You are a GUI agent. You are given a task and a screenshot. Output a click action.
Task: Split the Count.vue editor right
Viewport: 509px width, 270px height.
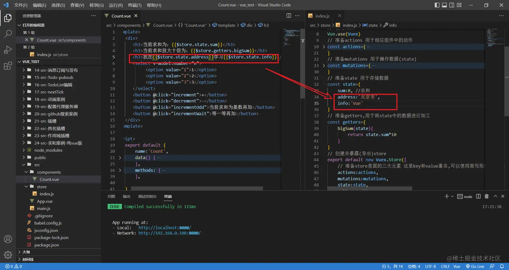tap(289, 15)
